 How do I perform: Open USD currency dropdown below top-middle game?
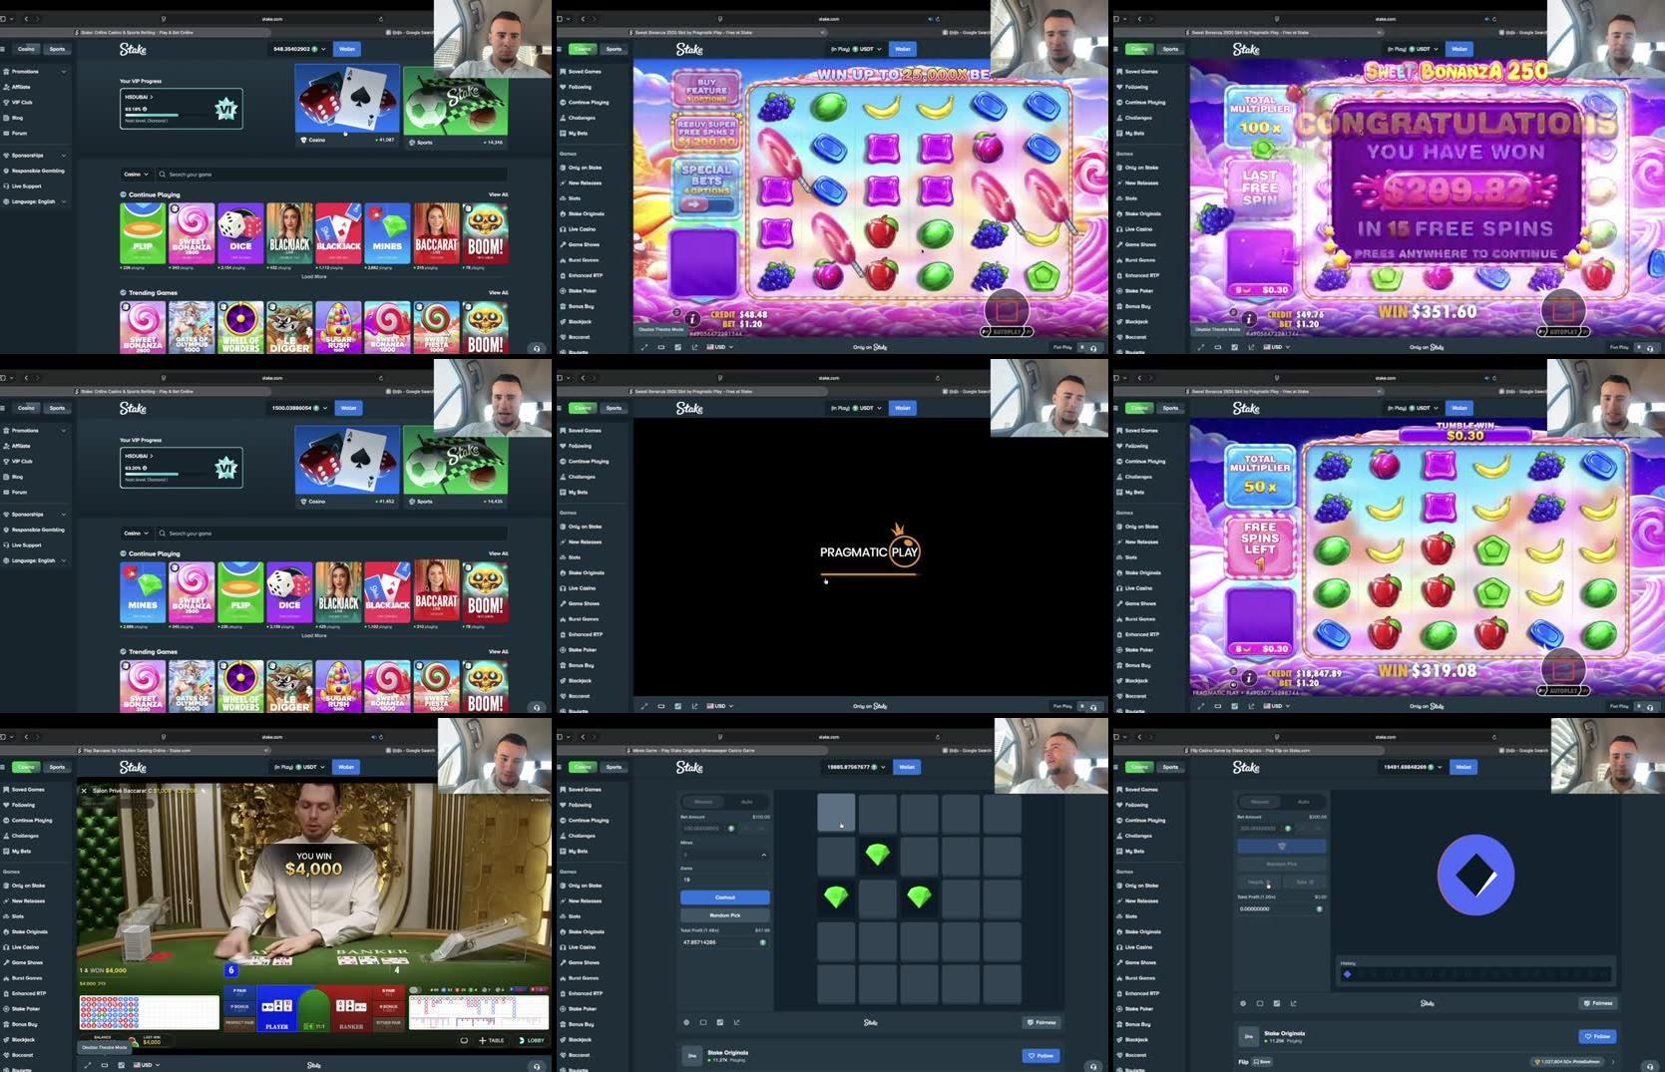point(720,347)
